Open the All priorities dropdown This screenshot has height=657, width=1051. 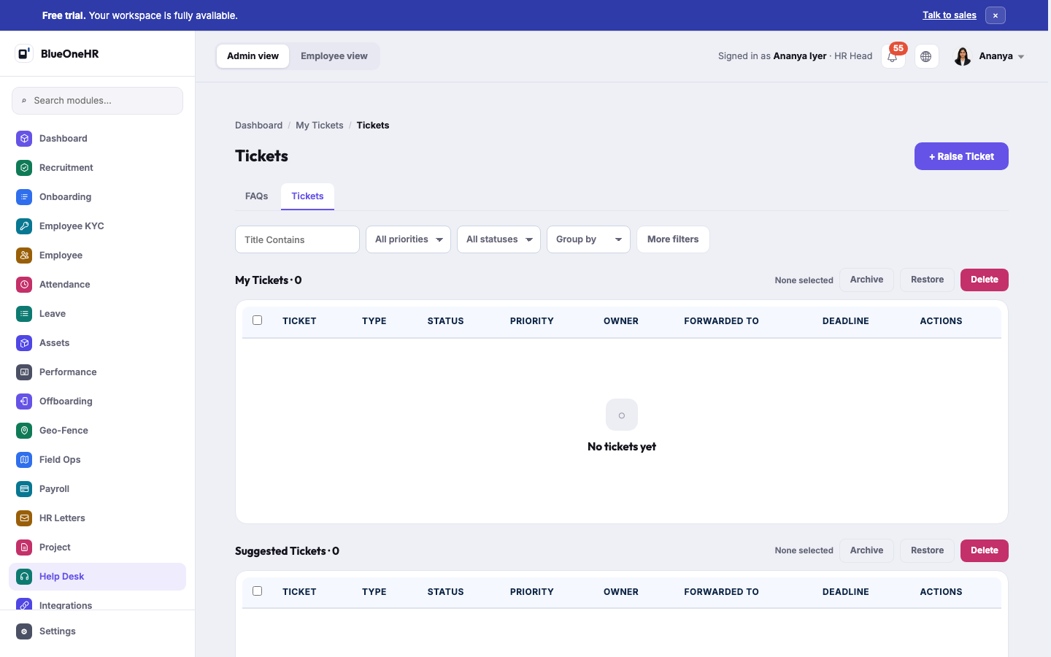(408, 239)
